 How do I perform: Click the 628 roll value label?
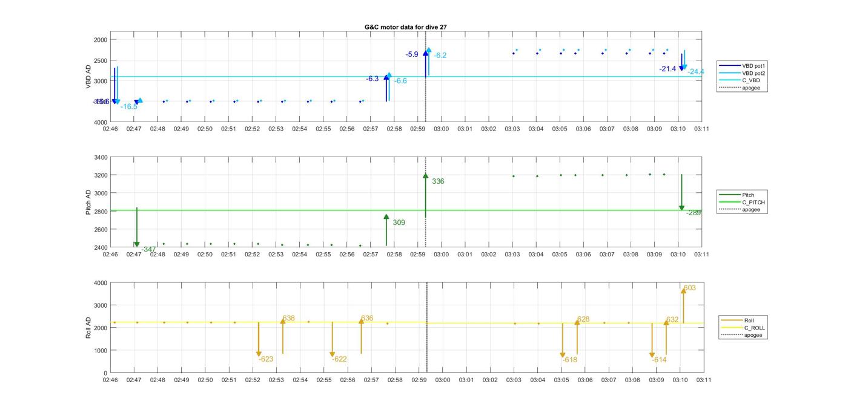[x=583, y=319]
